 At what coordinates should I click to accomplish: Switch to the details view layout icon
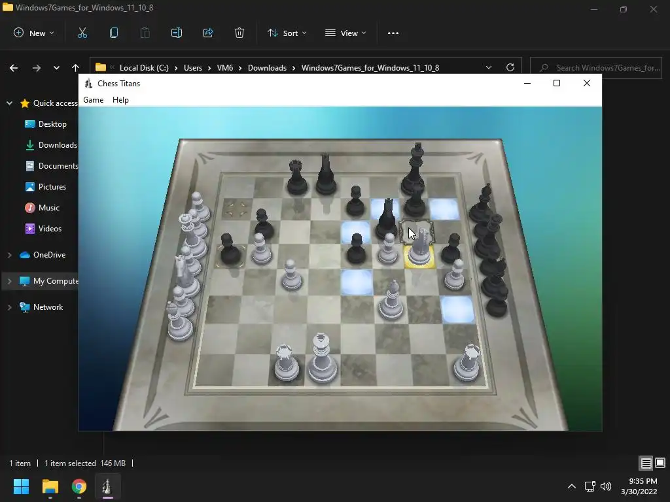pos(646,463)
